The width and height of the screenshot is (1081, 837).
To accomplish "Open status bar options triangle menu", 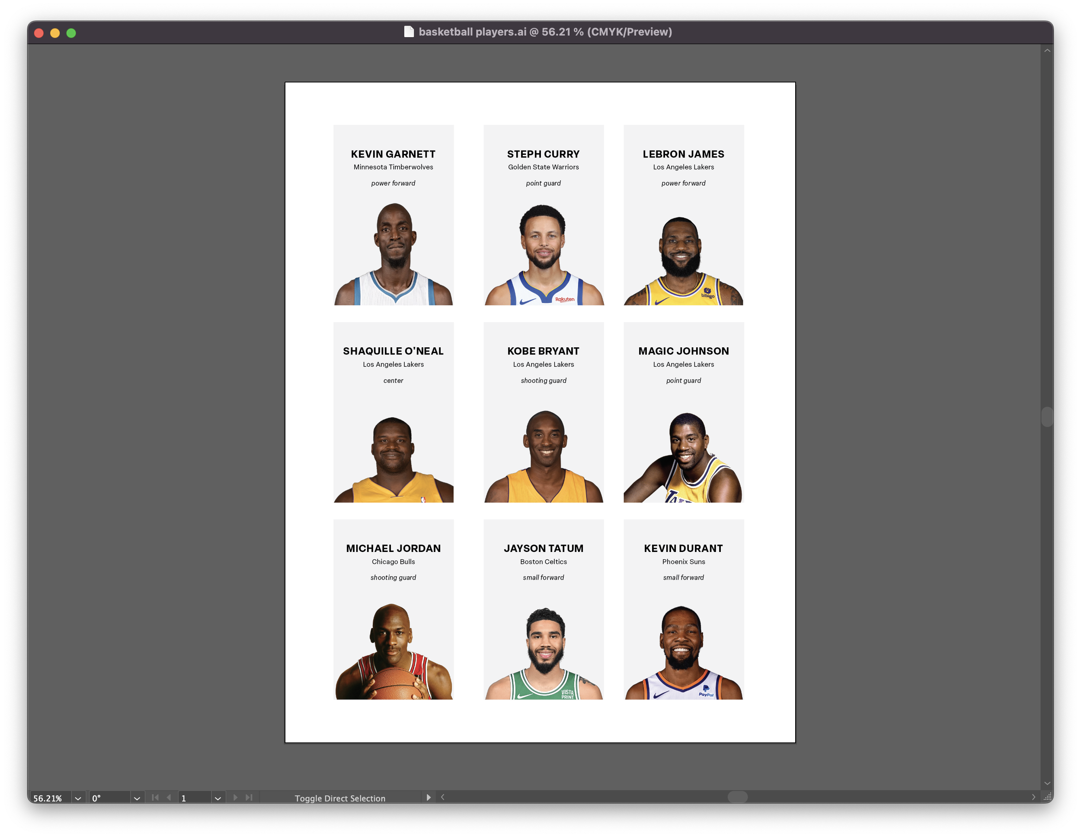I will pos(429,797).
